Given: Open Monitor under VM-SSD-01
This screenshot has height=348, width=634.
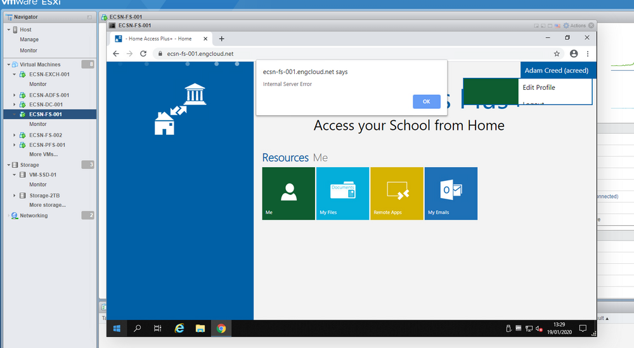Looking at the screenshot, I should coord(37,185).
